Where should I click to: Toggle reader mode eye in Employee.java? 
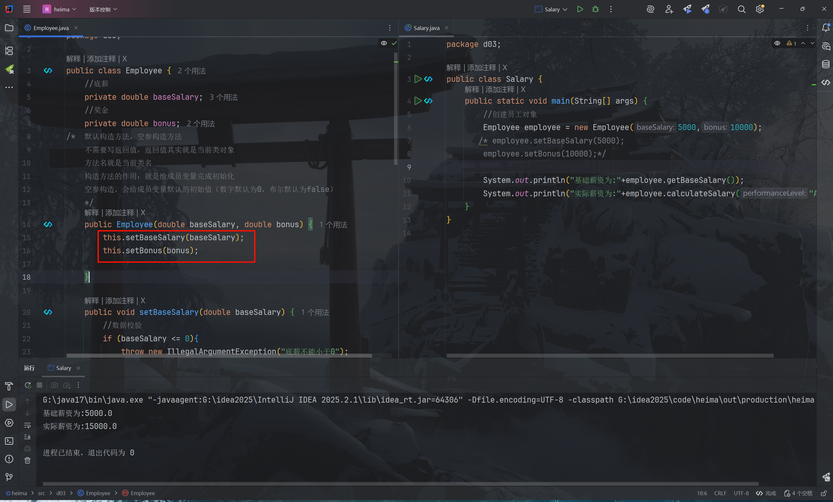pyautogui.click(x=384, y=43)
